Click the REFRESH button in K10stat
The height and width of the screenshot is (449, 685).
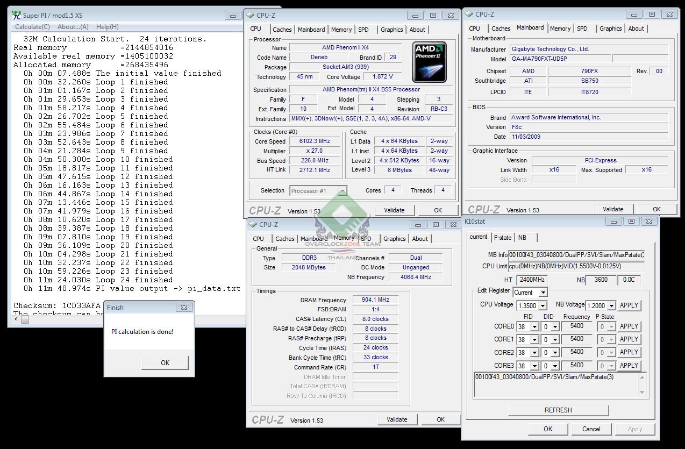coord(558,410)
